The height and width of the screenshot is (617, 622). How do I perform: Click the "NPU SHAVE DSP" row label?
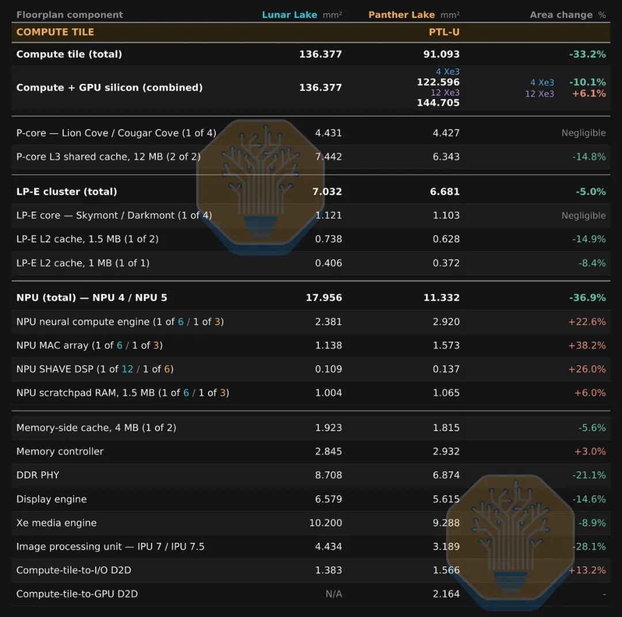coord(95,369)
